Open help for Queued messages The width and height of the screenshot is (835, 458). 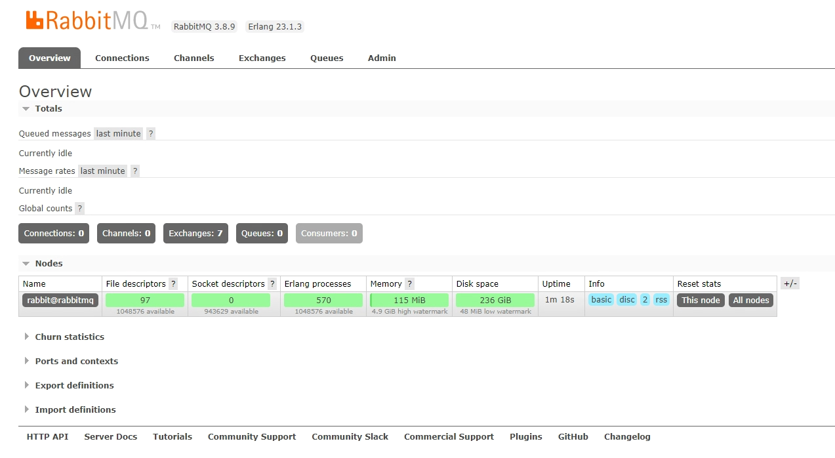tap(151, 133)
